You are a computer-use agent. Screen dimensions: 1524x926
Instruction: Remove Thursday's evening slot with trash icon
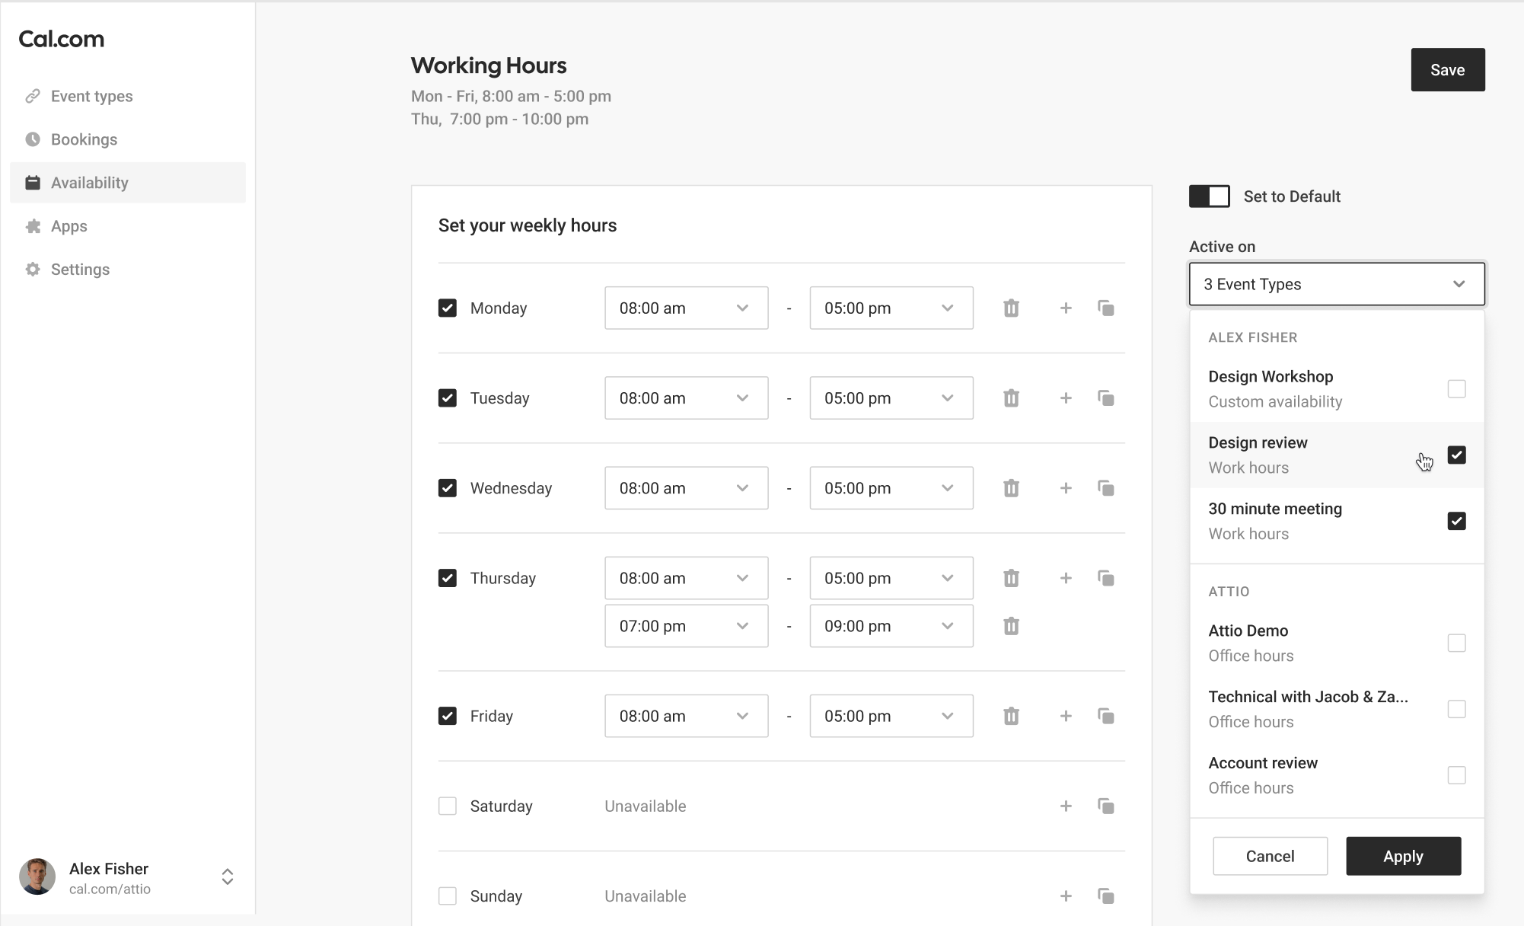(1011, 626)
